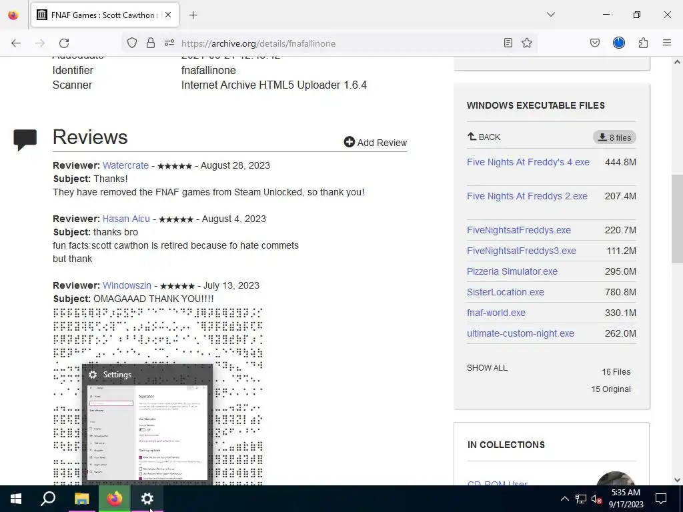Click the page's vertical scrollbar thumb
683x512 pixels.
[x=677, y=219]
